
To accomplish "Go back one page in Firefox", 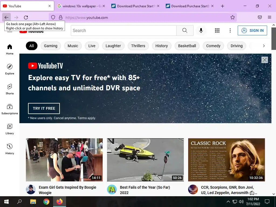I will tap(6, 17).
